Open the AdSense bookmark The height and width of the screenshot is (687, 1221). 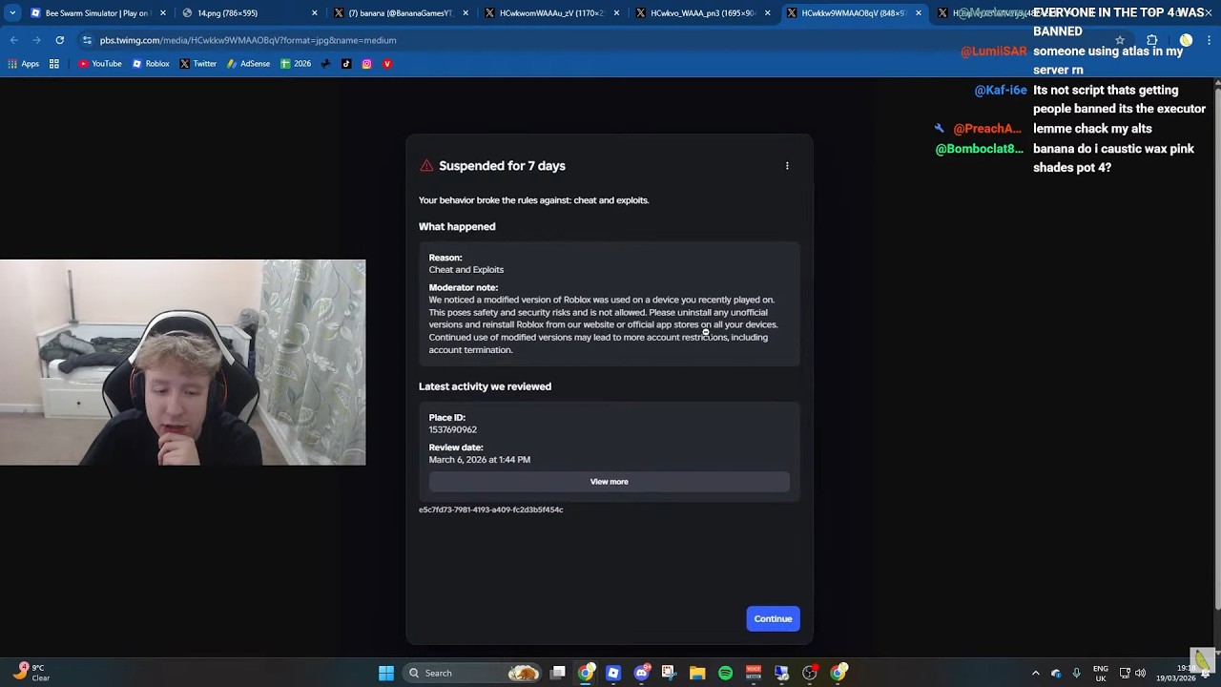point(248,64)
